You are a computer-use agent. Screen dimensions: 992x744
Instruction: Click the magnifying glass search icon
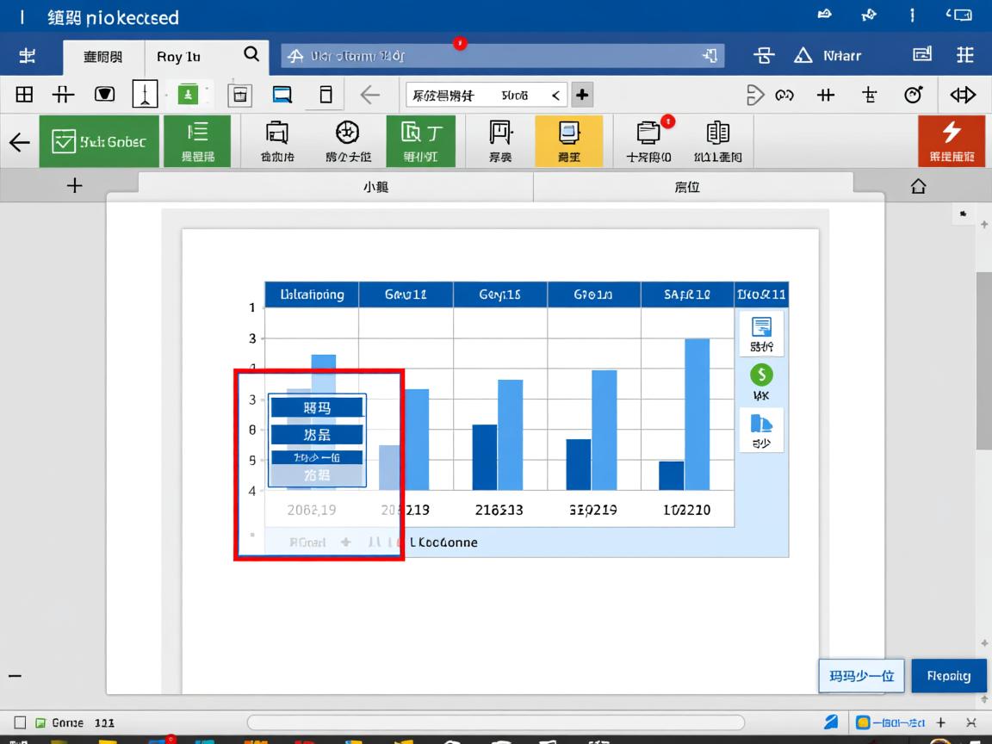[x=251, y=54]
